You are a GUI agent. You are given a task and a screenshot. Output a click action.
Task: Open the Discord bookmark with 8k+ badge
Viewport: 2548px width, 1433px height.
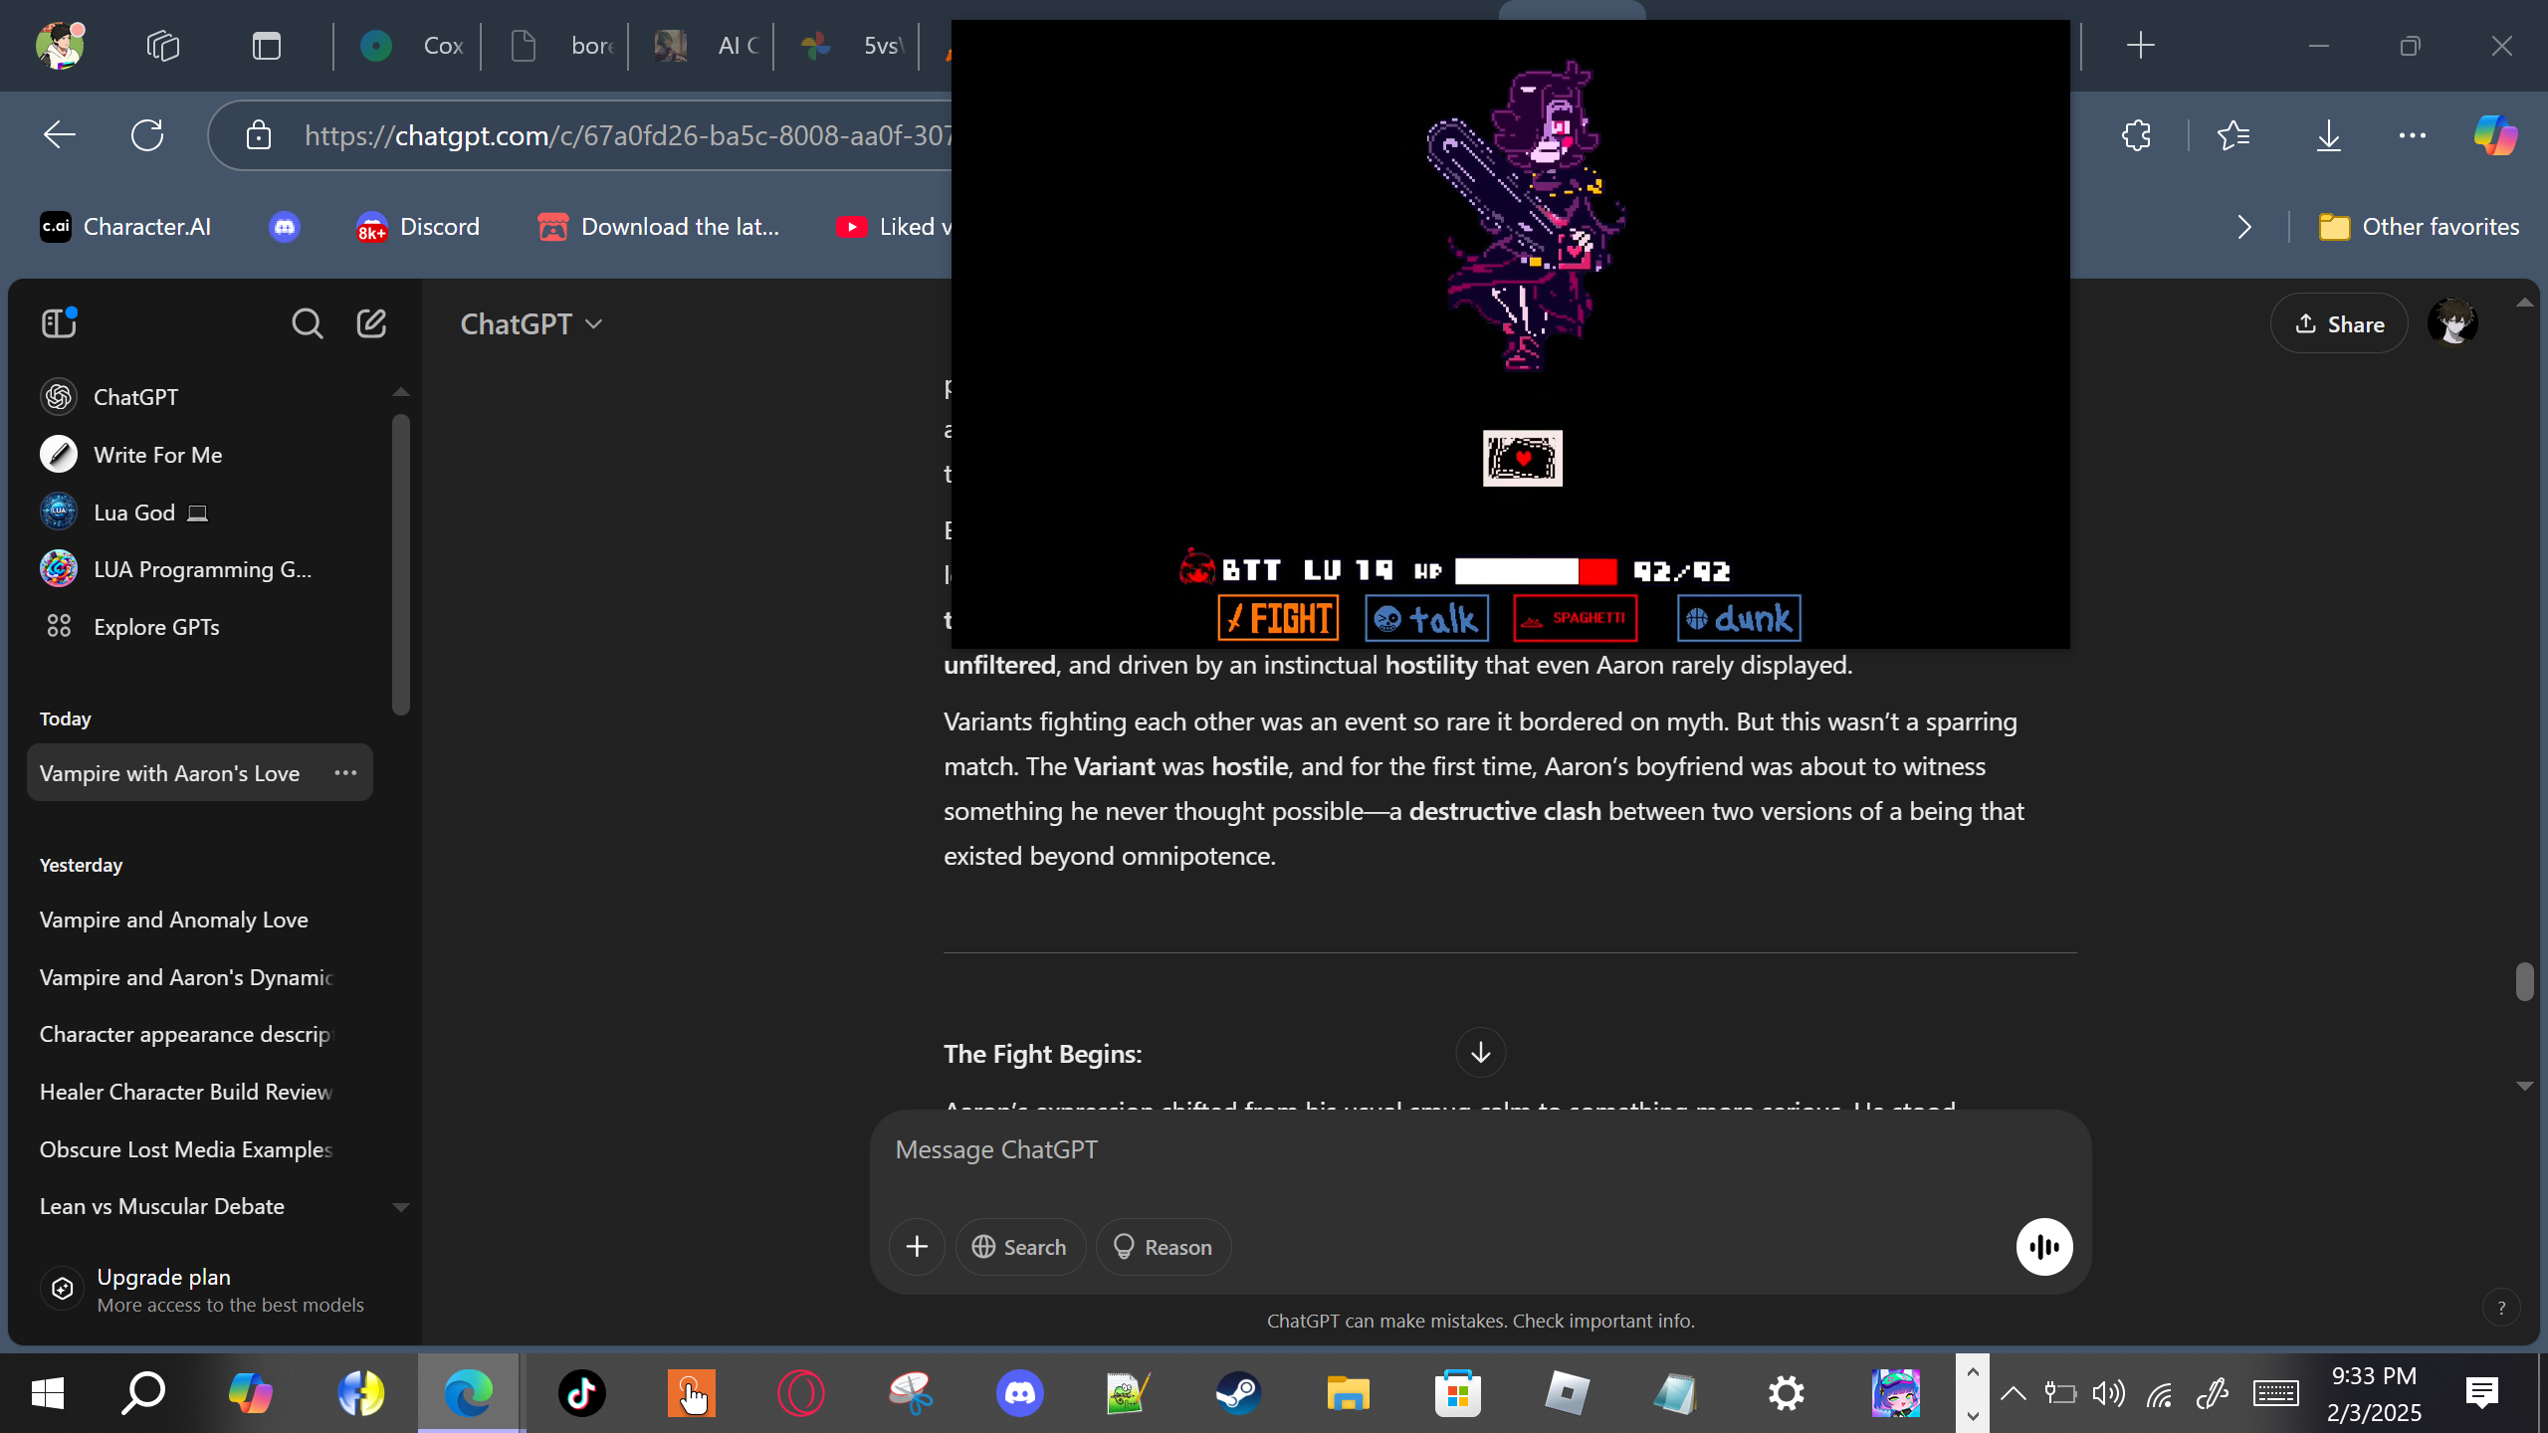(x=418, y=227)
